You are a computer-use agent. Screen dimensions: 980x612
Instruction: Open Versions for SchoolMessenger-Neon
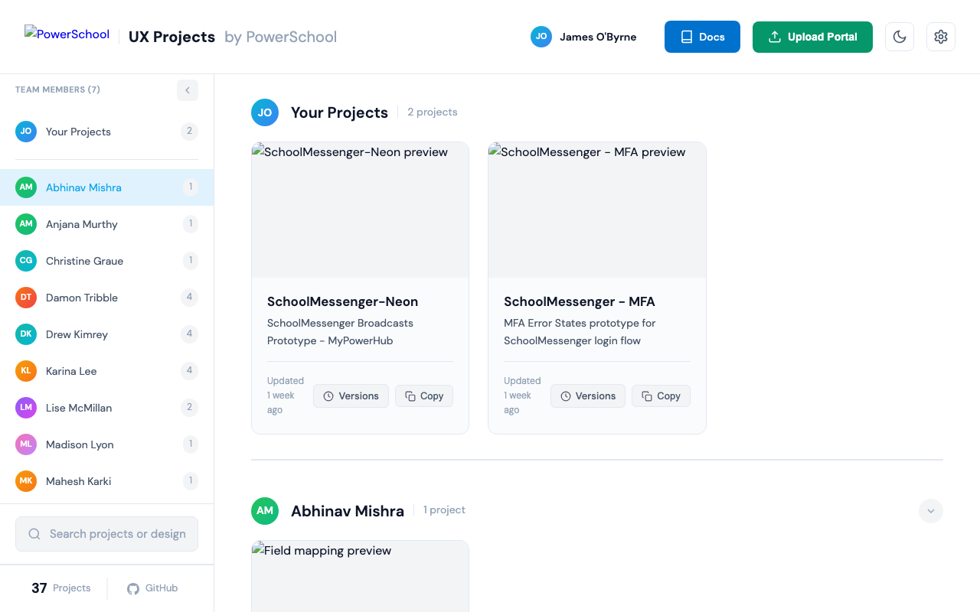[x=351, y=396]
